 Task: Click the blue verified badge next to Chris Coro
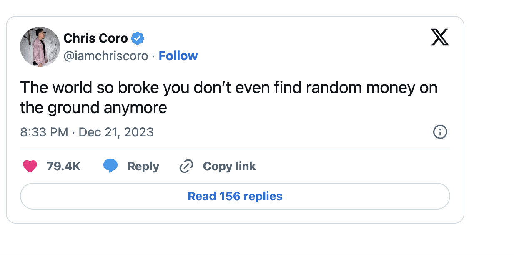click(138, 38)
